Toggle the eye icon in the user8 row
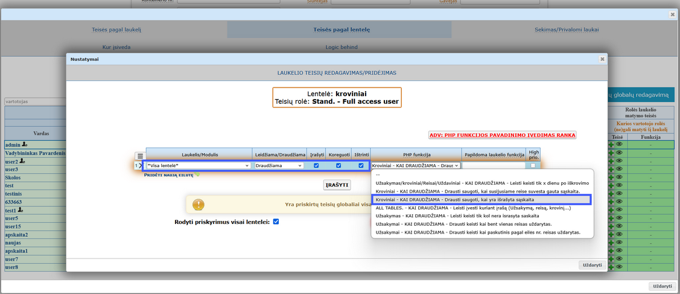The height and width of the screenshot is (294, 680). [x=619, y=267]
